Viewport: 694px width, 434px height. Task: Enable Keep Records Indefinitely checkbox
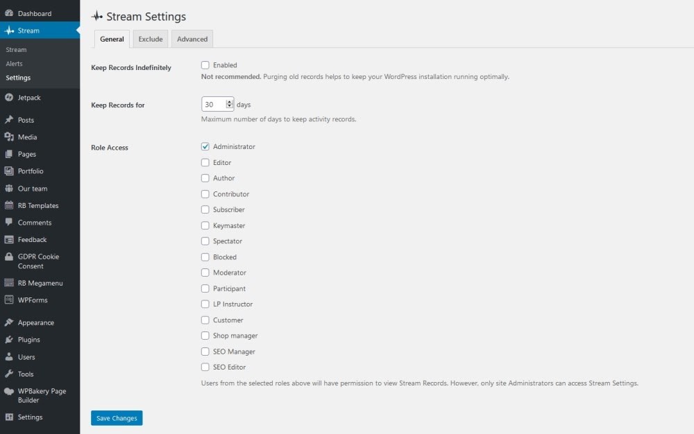[205, 65]
